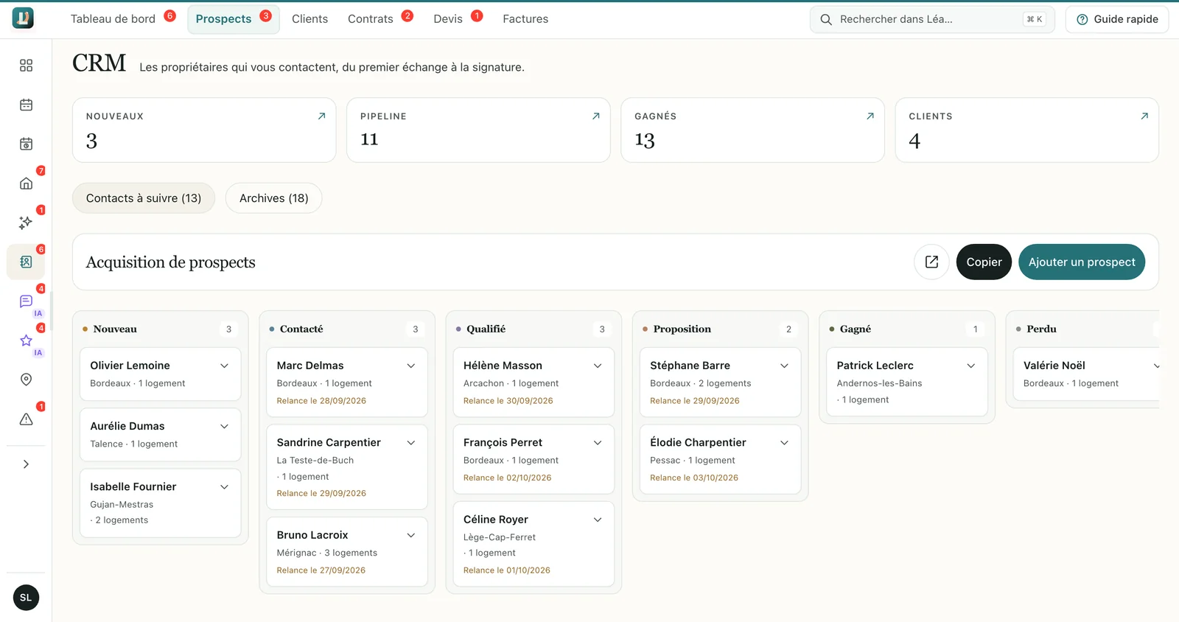Expand Olivier Lemoine card chevron
The width and height of the screenshot is (1179, 622).
coord(225,366)
